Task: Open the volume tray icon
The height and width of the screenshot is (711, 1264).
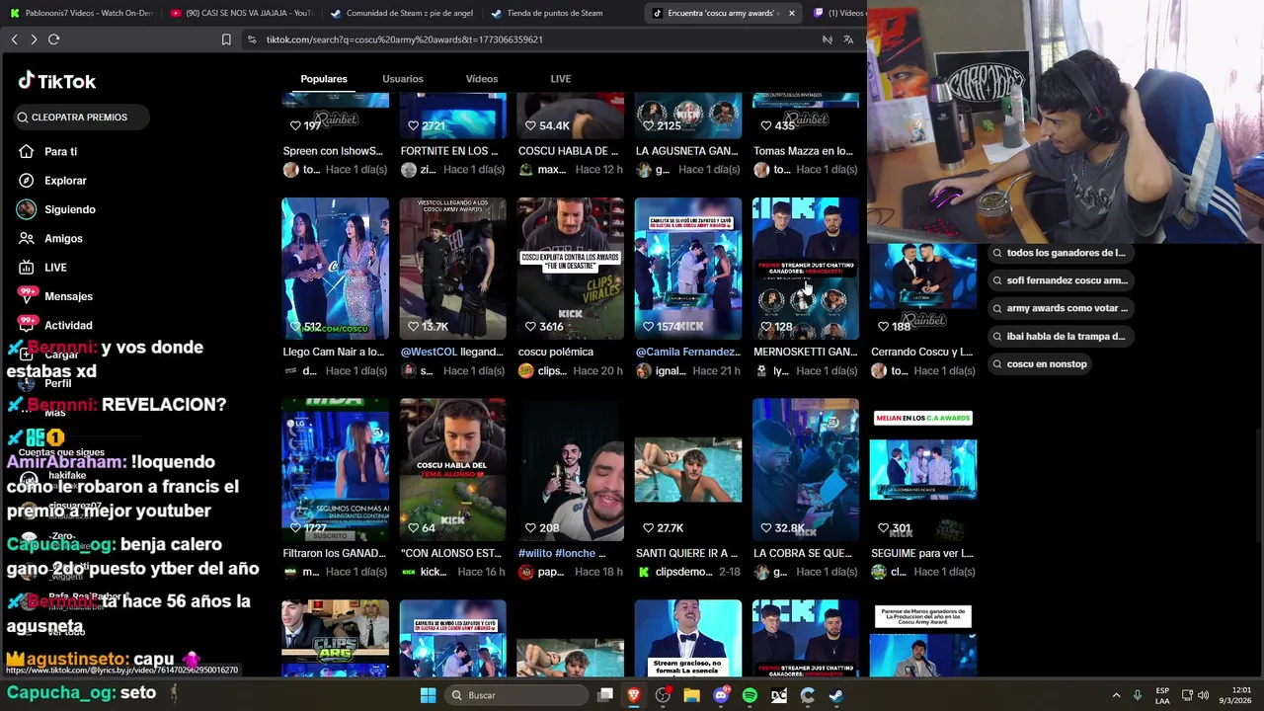Action: [x=1204, y=695]
